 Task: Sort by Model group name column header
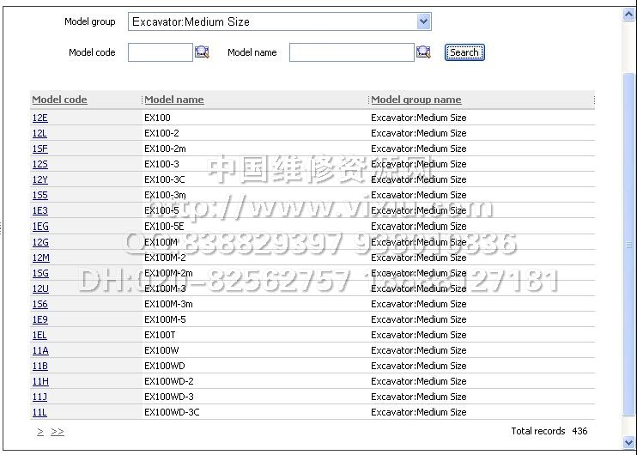[x=416, y=100]
